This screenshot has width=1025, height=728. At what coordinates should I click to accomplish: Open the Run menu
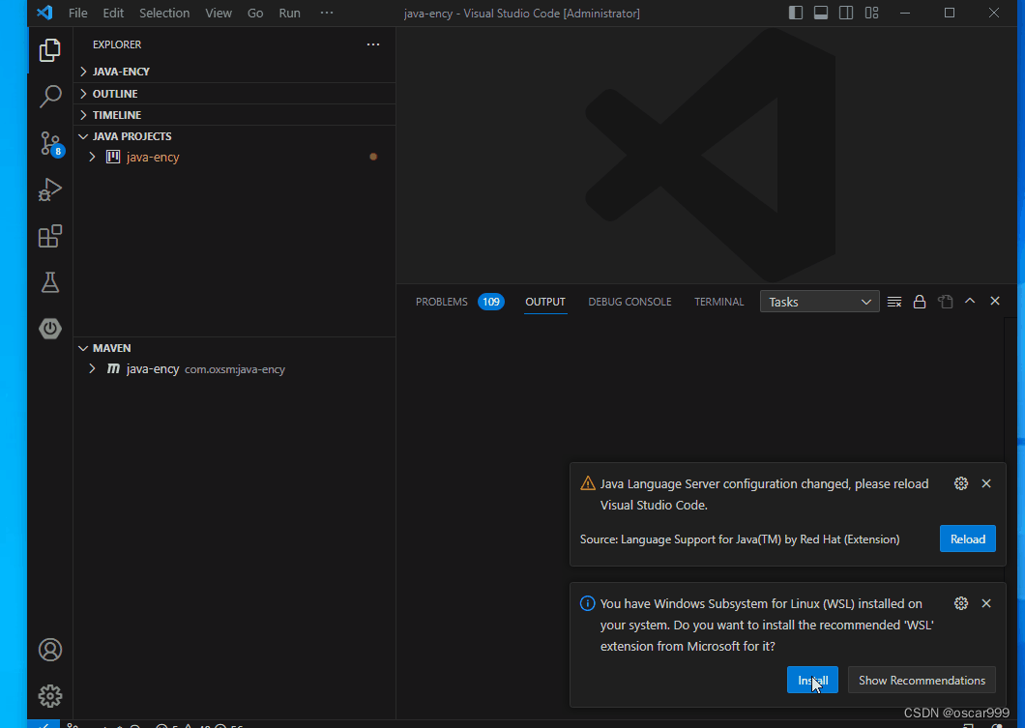coord(289,14)
